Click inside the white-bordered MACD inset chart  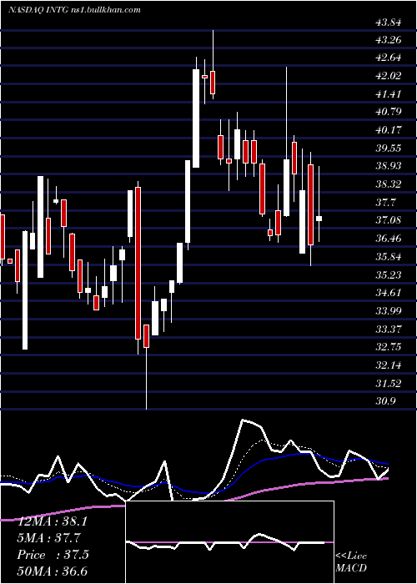[x=230, y=542]
